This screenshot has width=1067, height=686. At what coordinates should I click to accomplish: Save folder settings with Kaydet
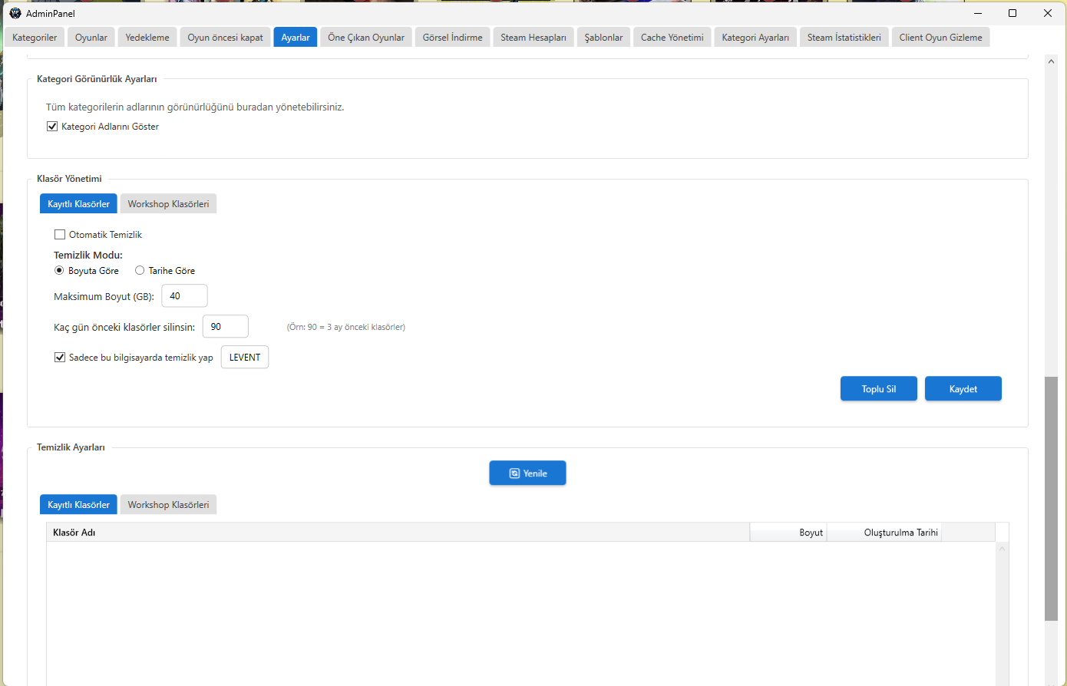pos(963,388)
